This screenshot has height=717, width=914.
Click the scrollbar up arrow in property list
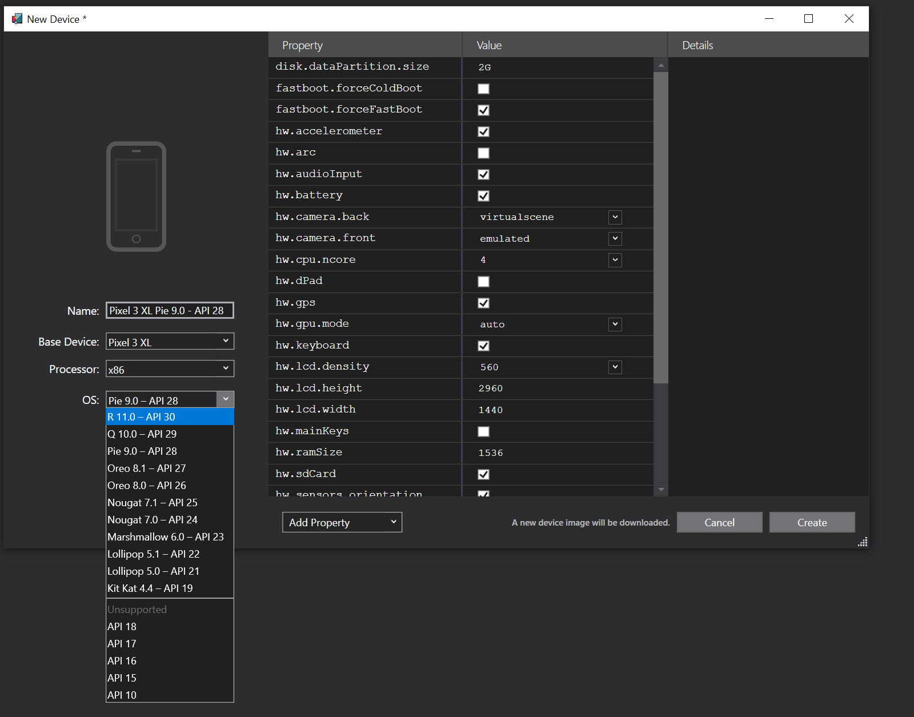(x=661, y=66)
